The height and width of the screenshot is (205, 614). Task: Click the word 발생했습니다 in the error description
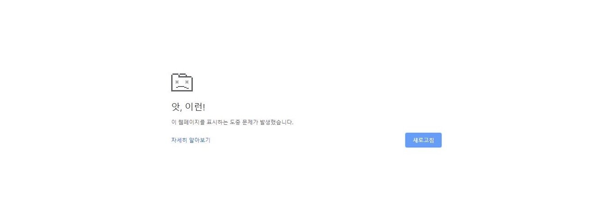pos(276,122)
